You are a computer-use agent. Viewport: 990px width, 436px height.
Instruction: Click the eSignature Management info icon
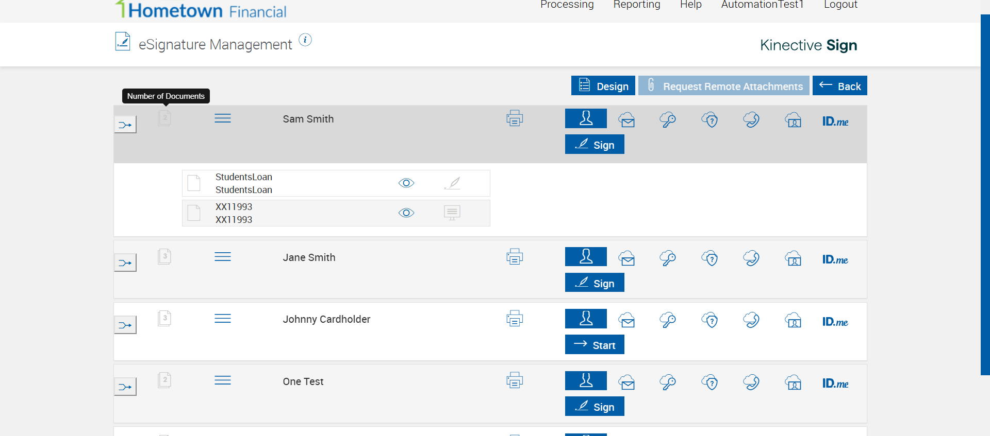[x=305, y=40]
